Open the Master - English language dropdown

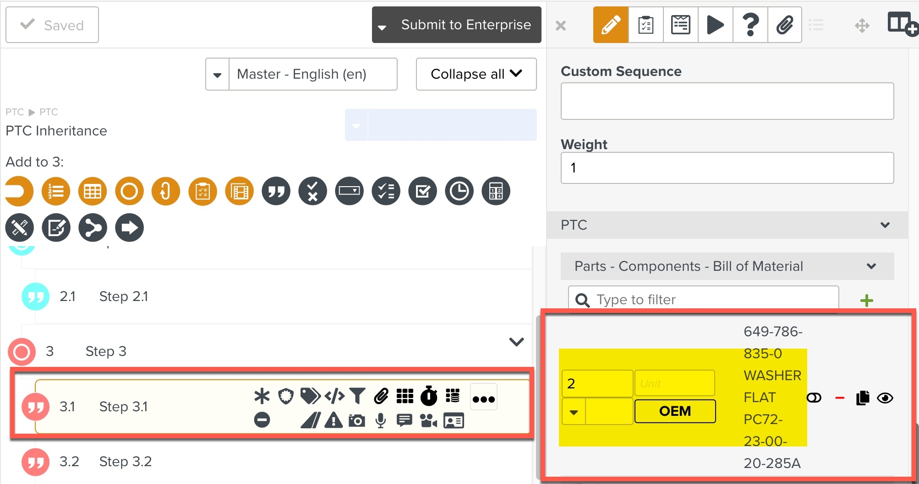pyautogui.click(x=217, y=75)
